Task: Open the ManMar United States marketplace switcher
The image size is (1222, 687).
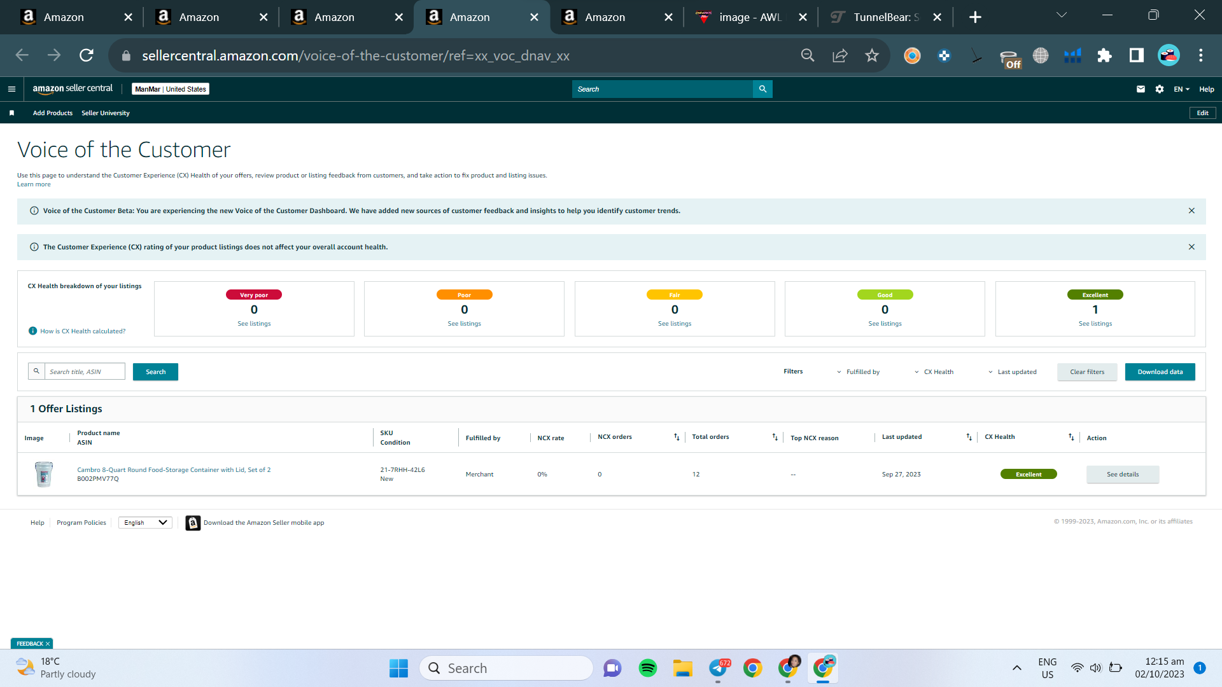Action: click(171, 89)
